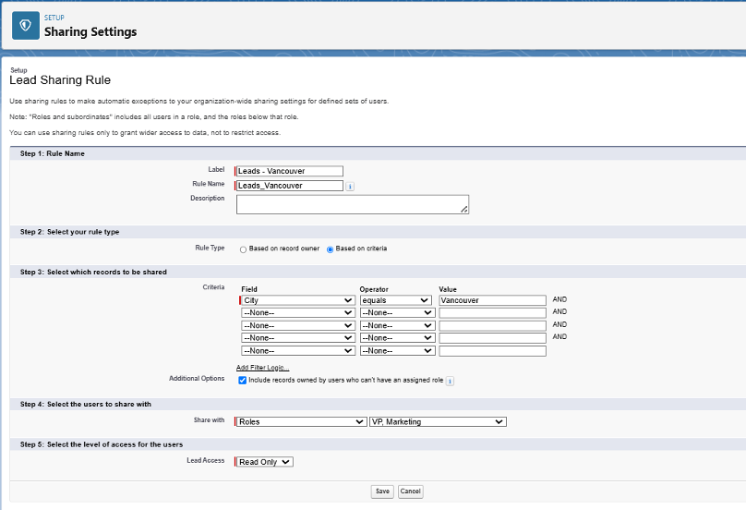Click the Add Filter Logic link
Image resolution: width=746 pixels, height=510 pixels.
262,368
